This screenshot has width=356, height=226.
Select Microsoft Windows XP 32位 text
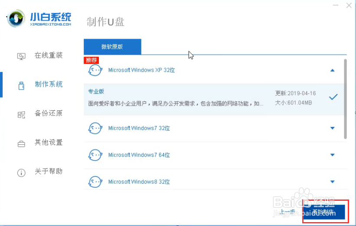click(141, 70)
